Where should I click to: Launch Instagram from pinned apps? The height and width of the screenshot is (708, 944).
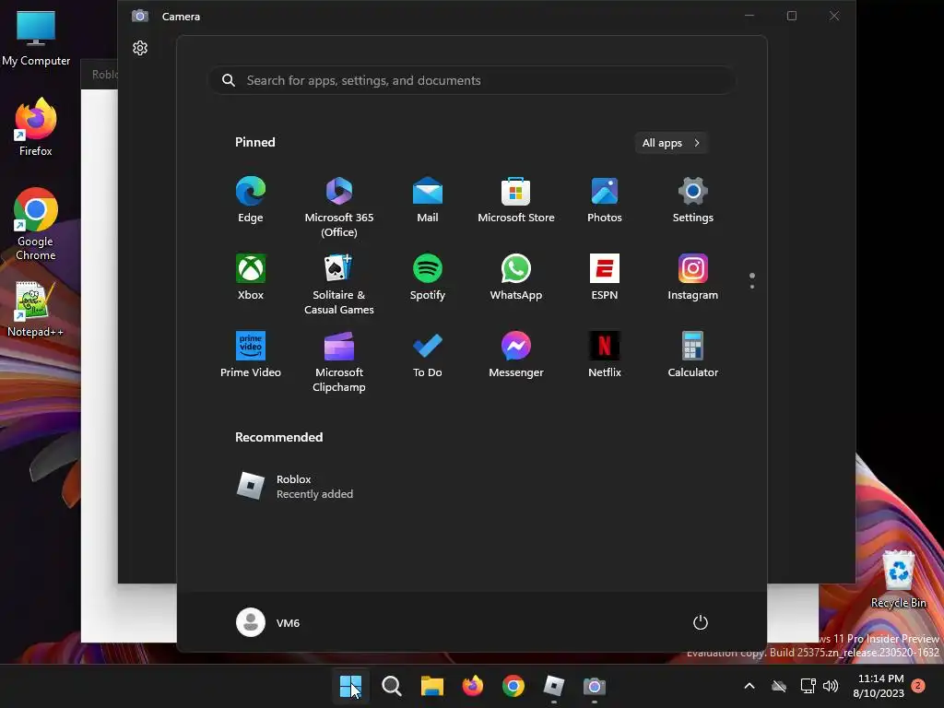coord(693,277)
